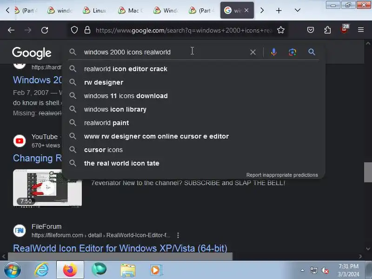Go to Google home via logo
The width and height of the screenshot is (372, 279).
[32, 53]
